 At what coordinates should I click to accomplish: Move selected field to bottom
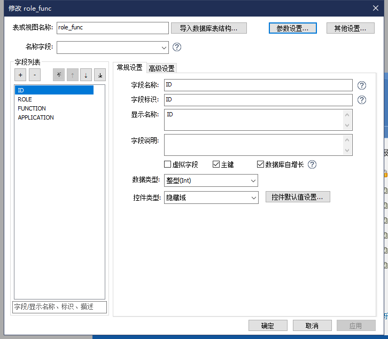[x=100, y=75]
